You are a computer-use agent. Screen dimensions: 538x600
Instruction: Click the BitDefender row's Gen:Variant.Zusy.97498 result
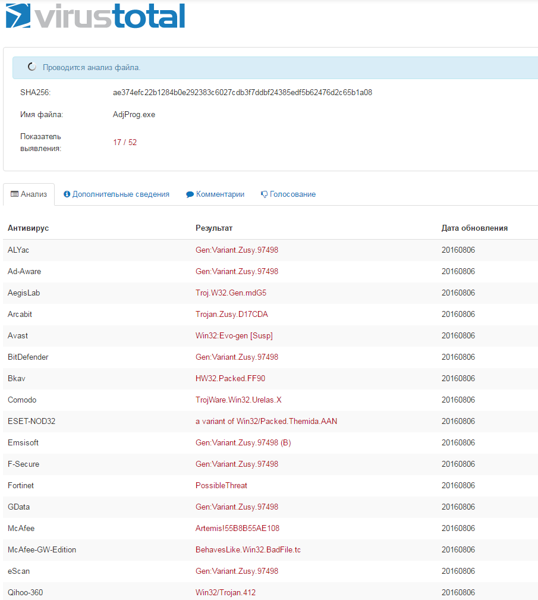237,357
